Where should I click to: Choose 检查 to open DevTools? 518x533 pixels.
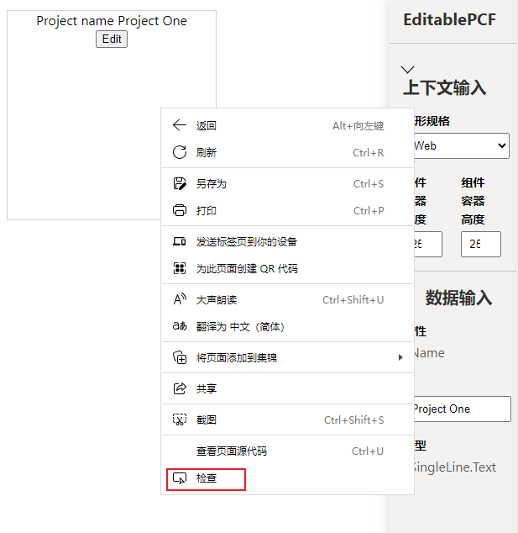[x=287, y=478]
